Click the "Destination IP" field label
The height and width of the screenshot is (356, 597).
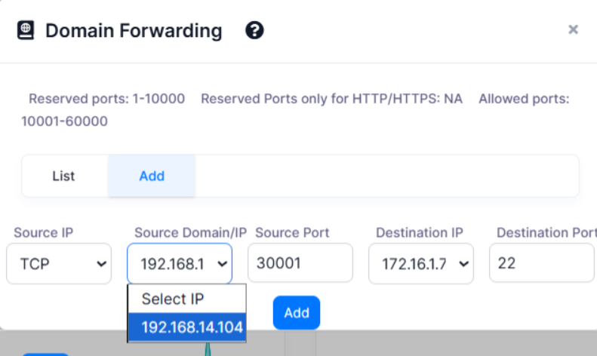coord(420,232)
